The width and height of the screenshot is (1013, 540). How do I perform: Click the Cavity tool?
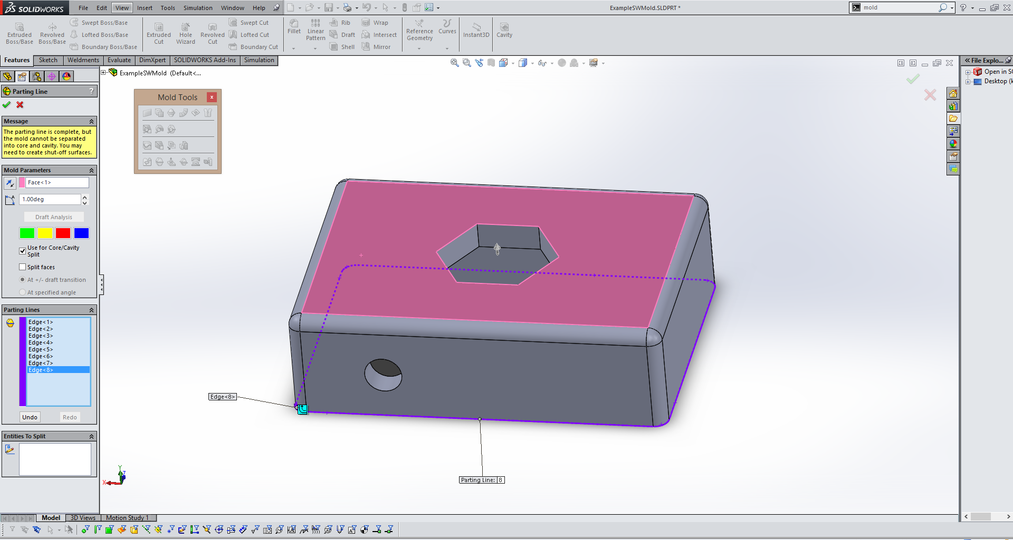pyautogui.click(x=504, y=30)
